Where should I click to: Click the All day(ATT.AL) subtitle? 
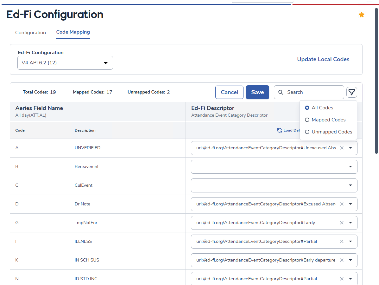click(31, 115)
